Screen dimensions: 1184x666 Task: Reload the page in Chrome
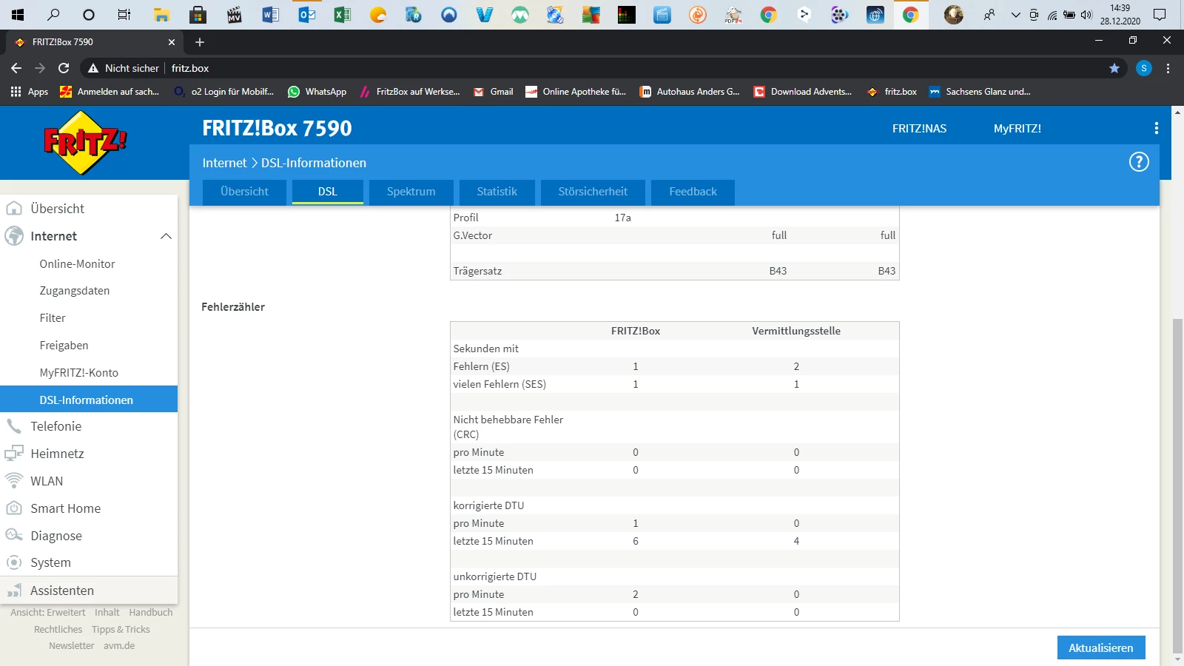(64, 68)
